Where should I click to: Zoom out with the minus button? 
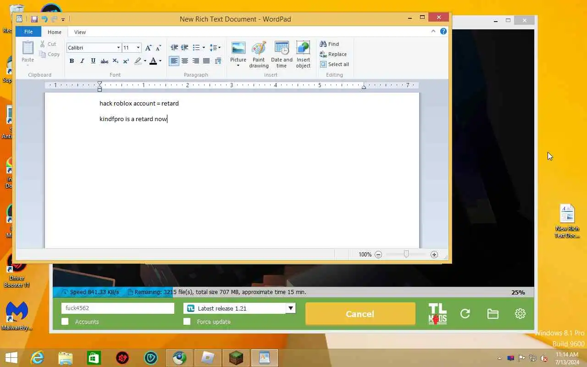coord(378,255)
